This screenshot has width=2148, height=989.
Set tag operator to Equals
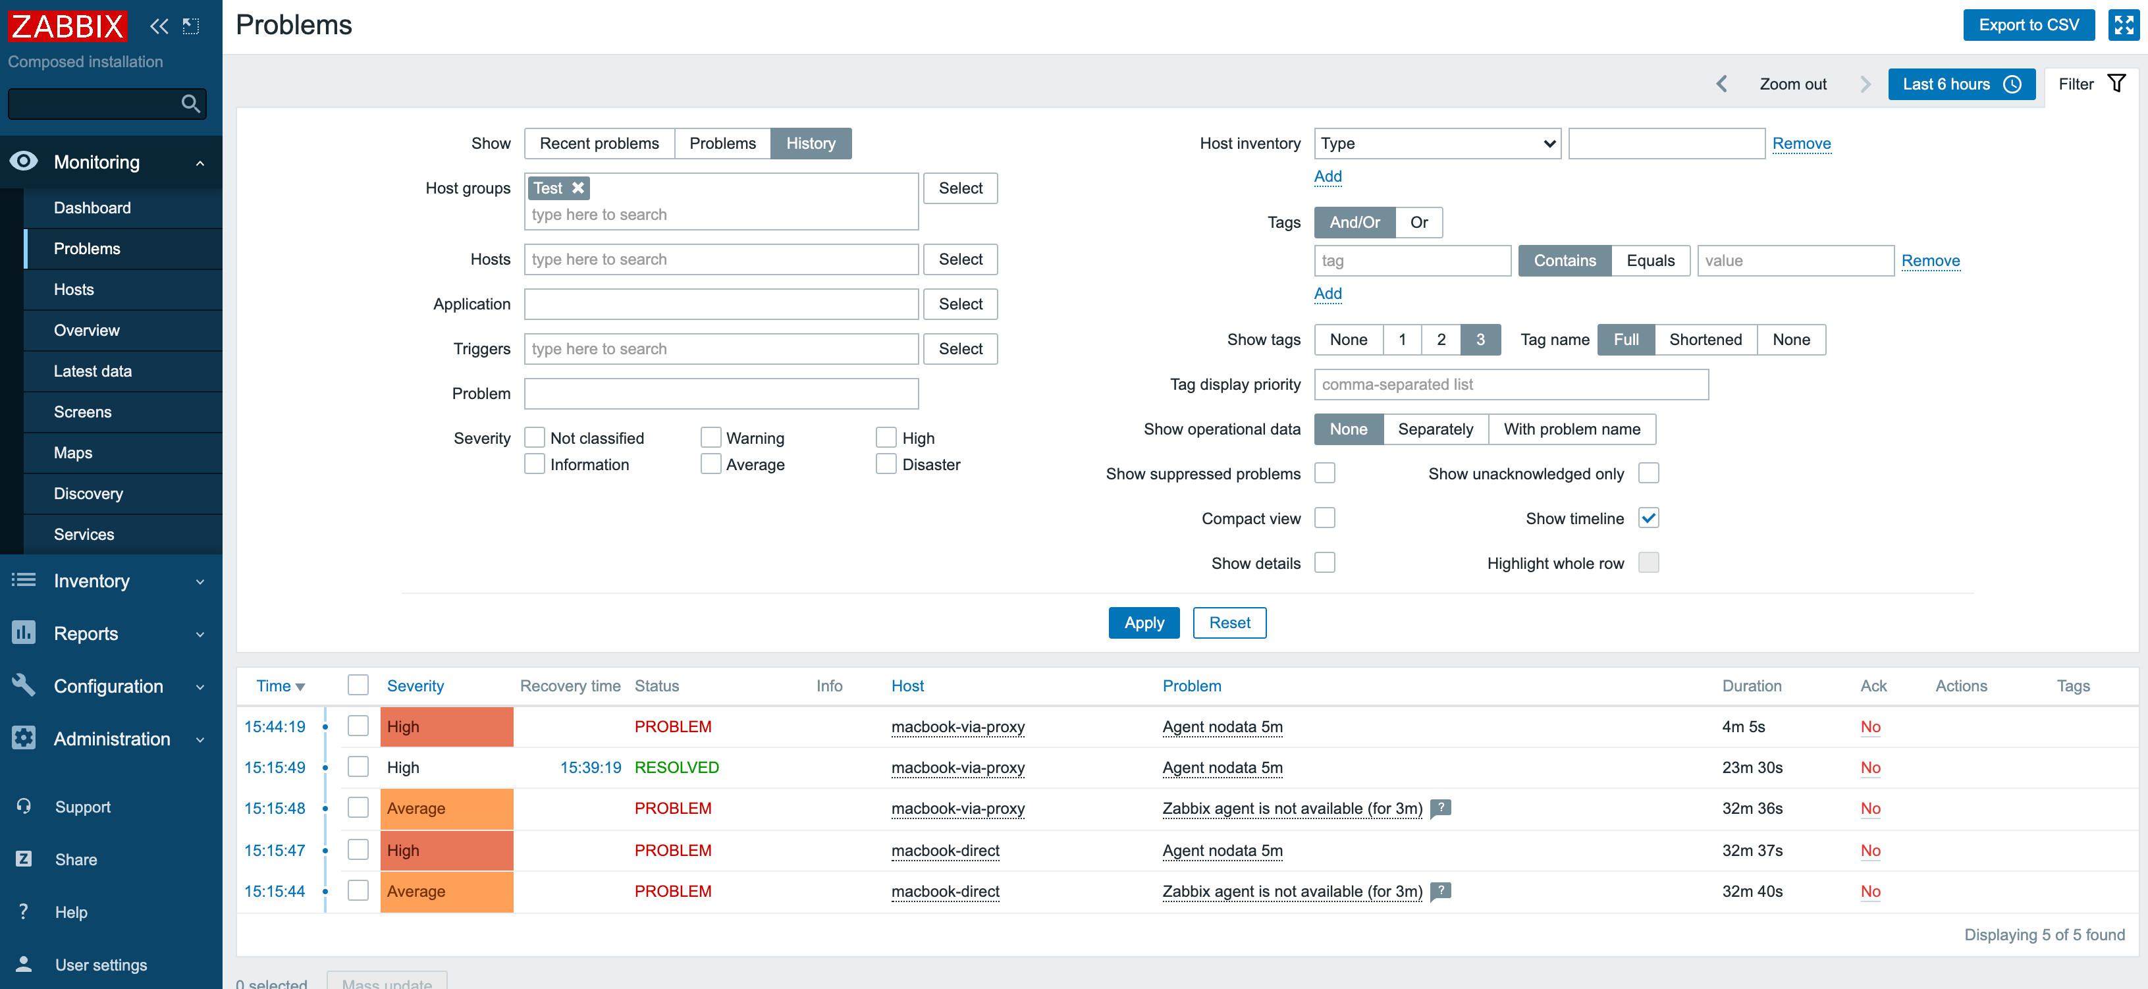1650,260
